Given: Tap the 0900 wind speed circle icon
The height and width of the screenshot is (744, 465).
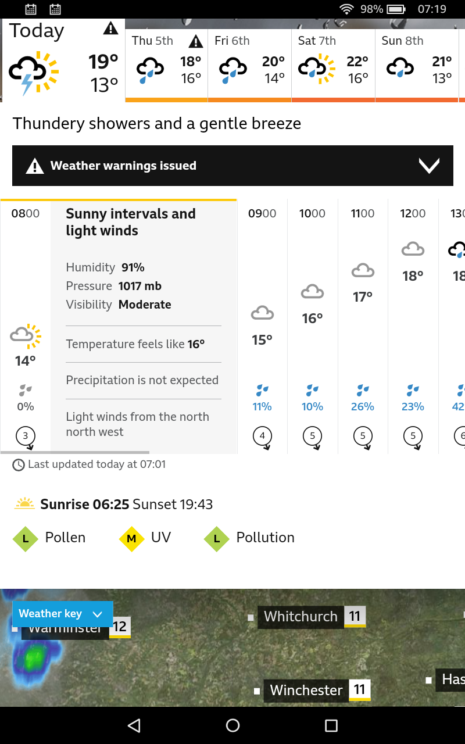Looking at the screenshot, I should pos(262,436).
